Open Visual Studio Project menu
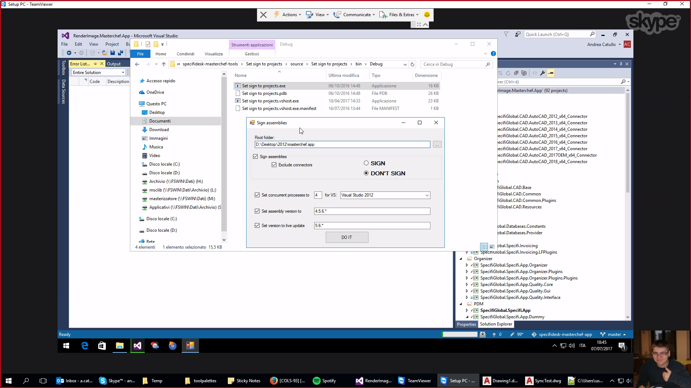 coord(112,44)
